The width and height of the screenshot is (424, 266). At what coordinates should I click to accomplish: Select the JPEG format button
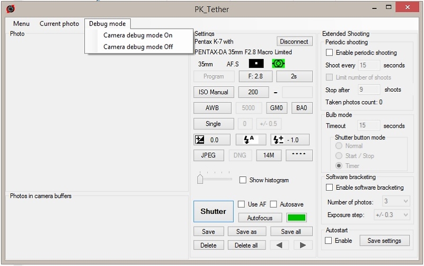point(208,155)
